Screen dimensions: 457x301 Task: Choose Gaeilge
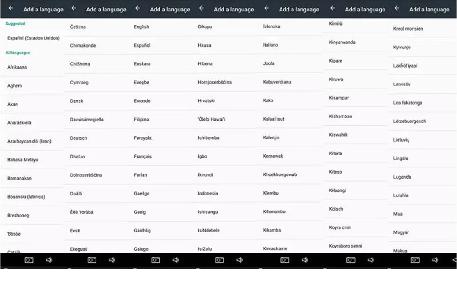click(x=159, y=194)
